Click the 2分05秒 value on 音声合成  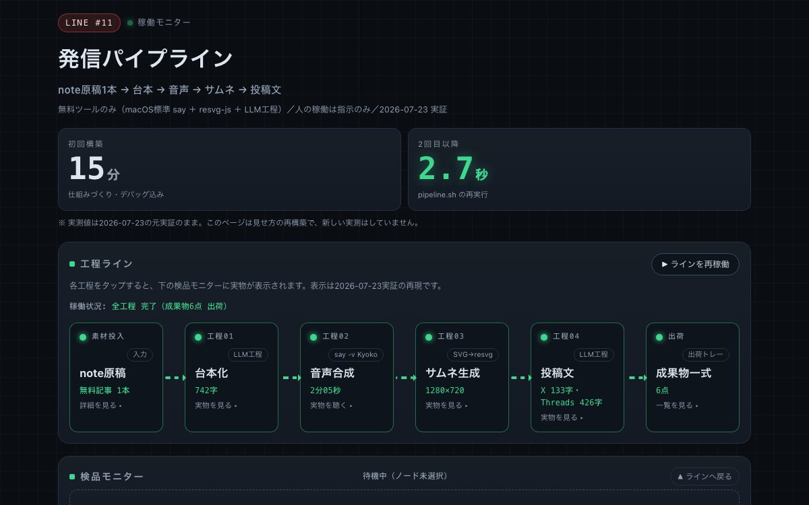click(326, 390)
